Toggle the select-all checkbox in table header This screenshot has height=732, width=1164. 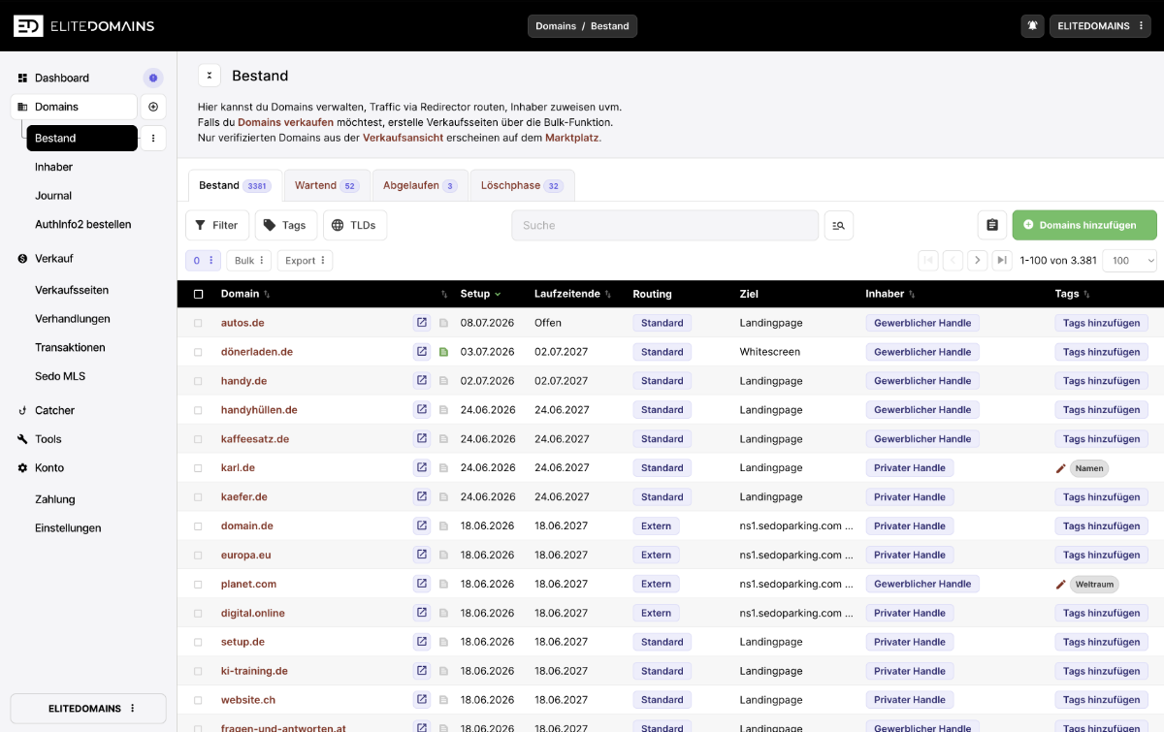pyautogui.click(x=199, y=294)
